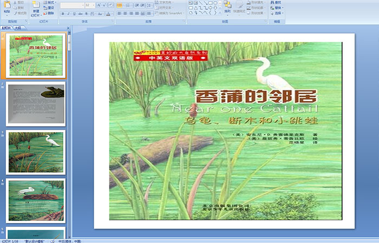The width and height of the screenshot is (379, 243).
Task: Open the Line Spacing dropdown
Action: 150,5
